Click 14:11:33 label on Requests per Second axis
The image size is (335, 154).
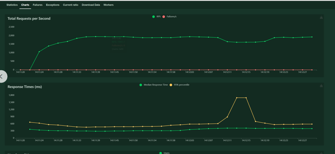pyautogui.click(x=77, y=72)
